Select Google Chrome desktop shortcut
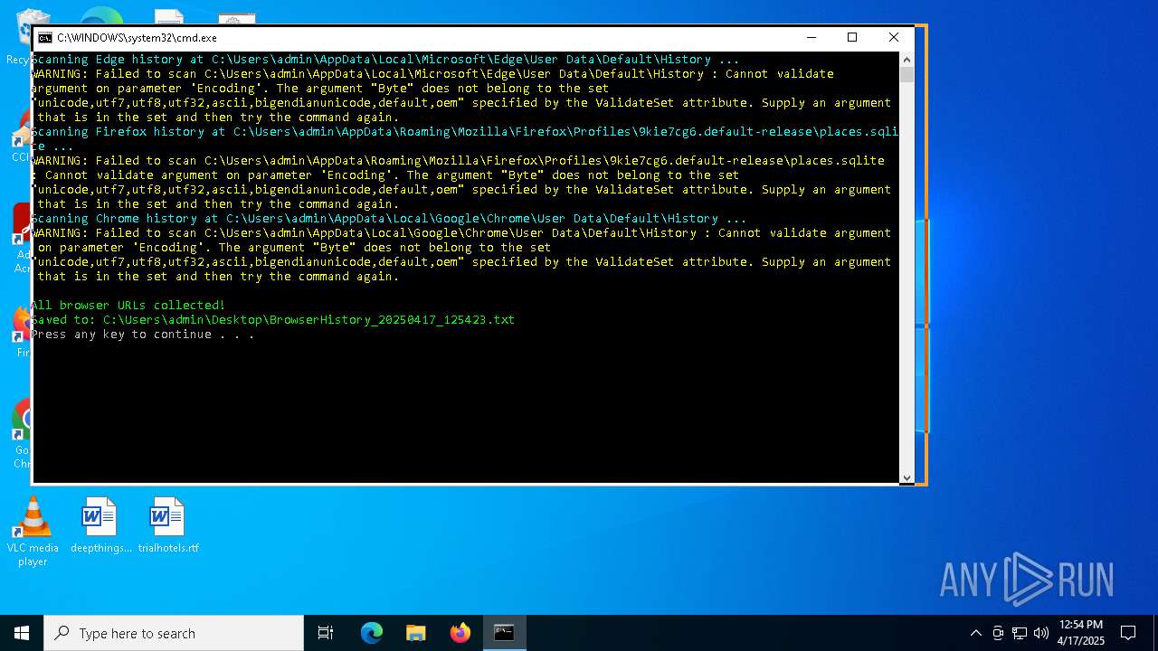Screen dimensions: 1158x651 (x=22, y=434)
